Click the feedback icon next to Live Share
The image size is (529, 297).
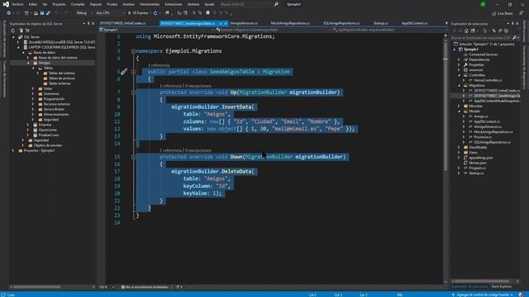(x=521, y=13)
